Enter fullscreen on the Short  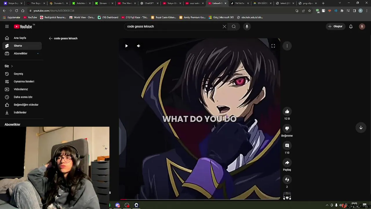[x=273, y=46]
